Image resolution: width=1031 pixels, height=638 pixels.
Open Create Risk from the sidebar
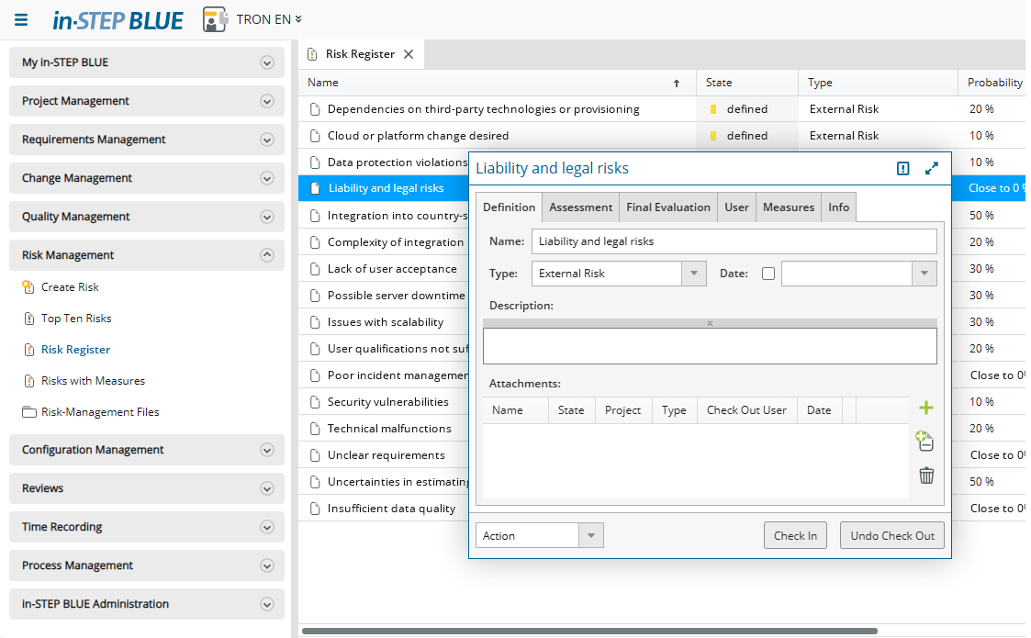pos(70,287)
